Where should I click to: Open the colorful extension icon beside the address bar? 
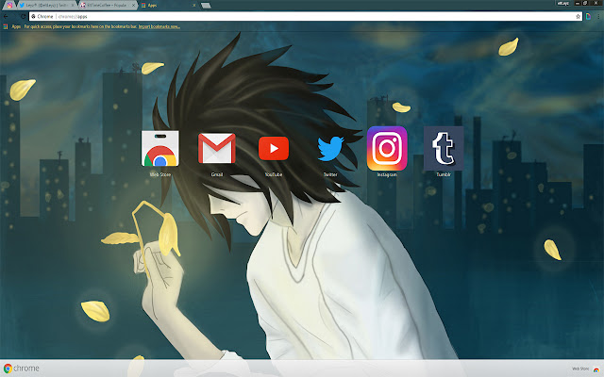click(588, 17)
